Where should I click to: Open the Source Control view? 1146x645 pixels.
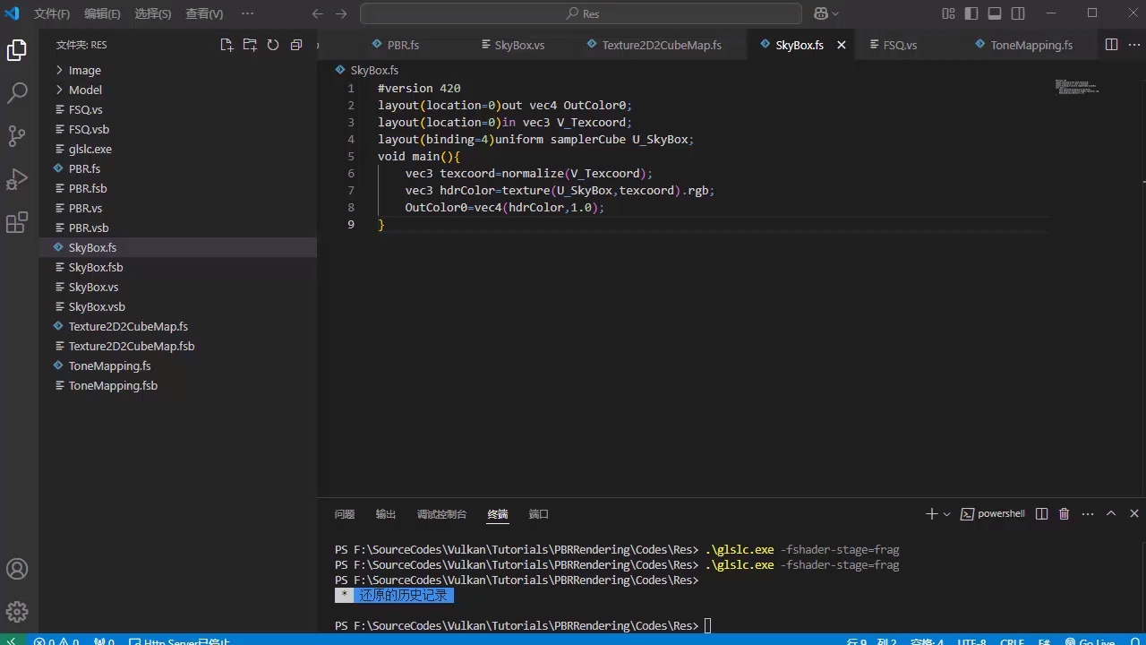tap(17, 135)
